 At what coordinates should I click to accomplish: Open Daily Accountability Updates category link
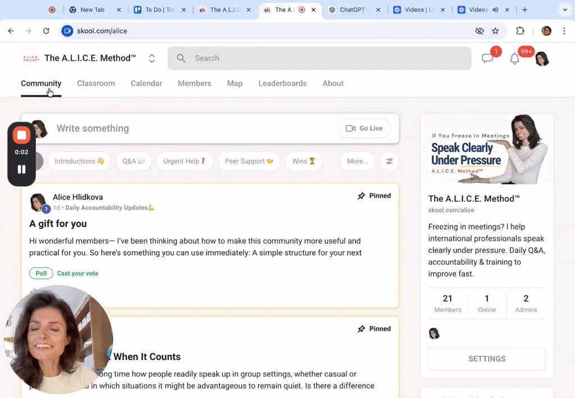(x=109, y=207)
